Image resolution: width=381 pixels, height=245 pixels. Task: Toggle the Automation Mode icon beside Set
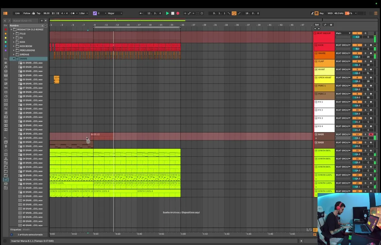[325, 24]
